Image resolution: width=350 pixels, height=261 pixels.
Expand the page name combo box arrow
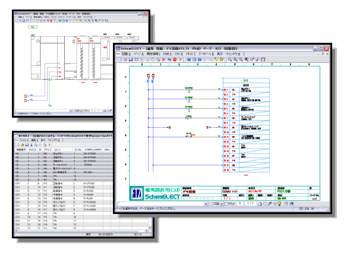tap(206, 204)
